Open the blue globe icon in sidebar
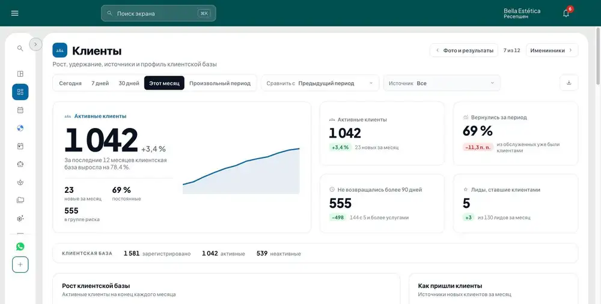 point(20,128)
